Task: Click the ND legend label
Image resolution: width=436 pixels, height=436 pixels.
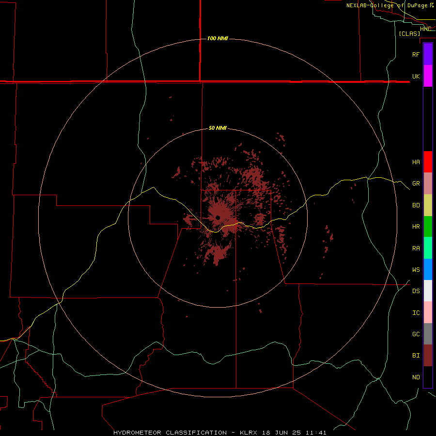Action: coord(416,377)
